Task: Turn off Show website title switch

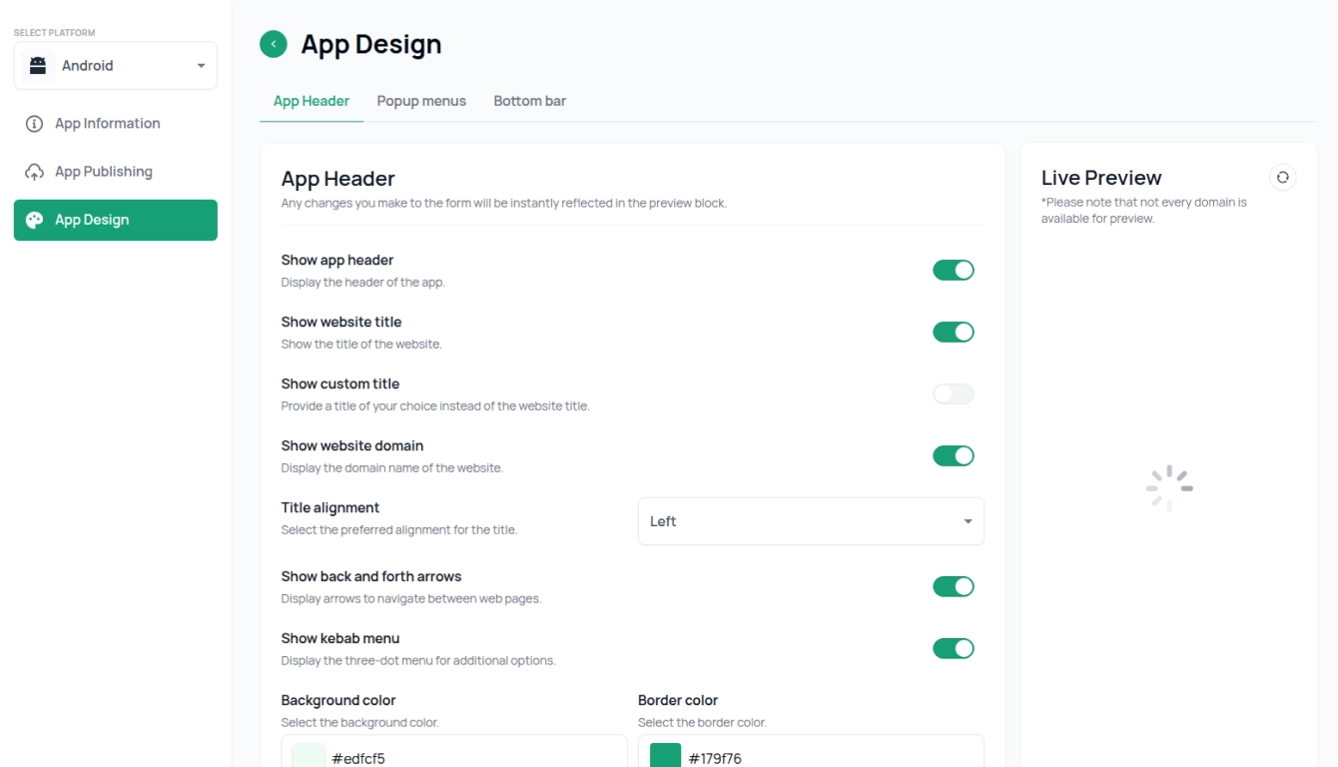Action: pos(953,333)
